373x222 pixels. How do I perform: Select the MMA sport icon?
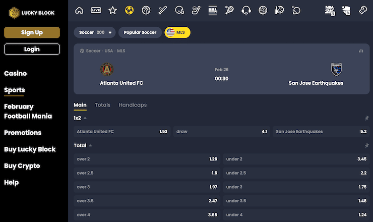[212, 10]
